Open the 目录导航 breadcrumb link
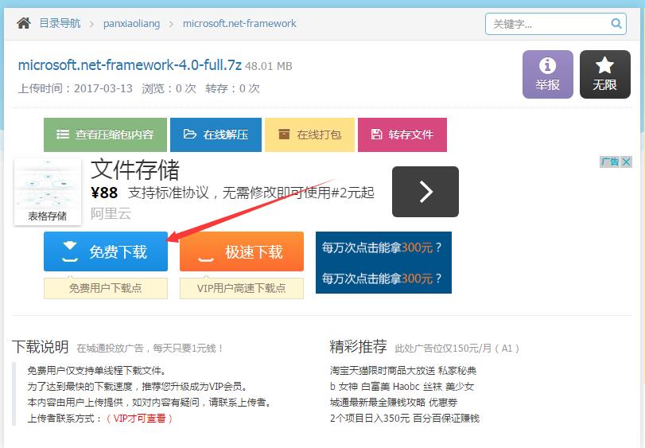 (x=60, y=23)
